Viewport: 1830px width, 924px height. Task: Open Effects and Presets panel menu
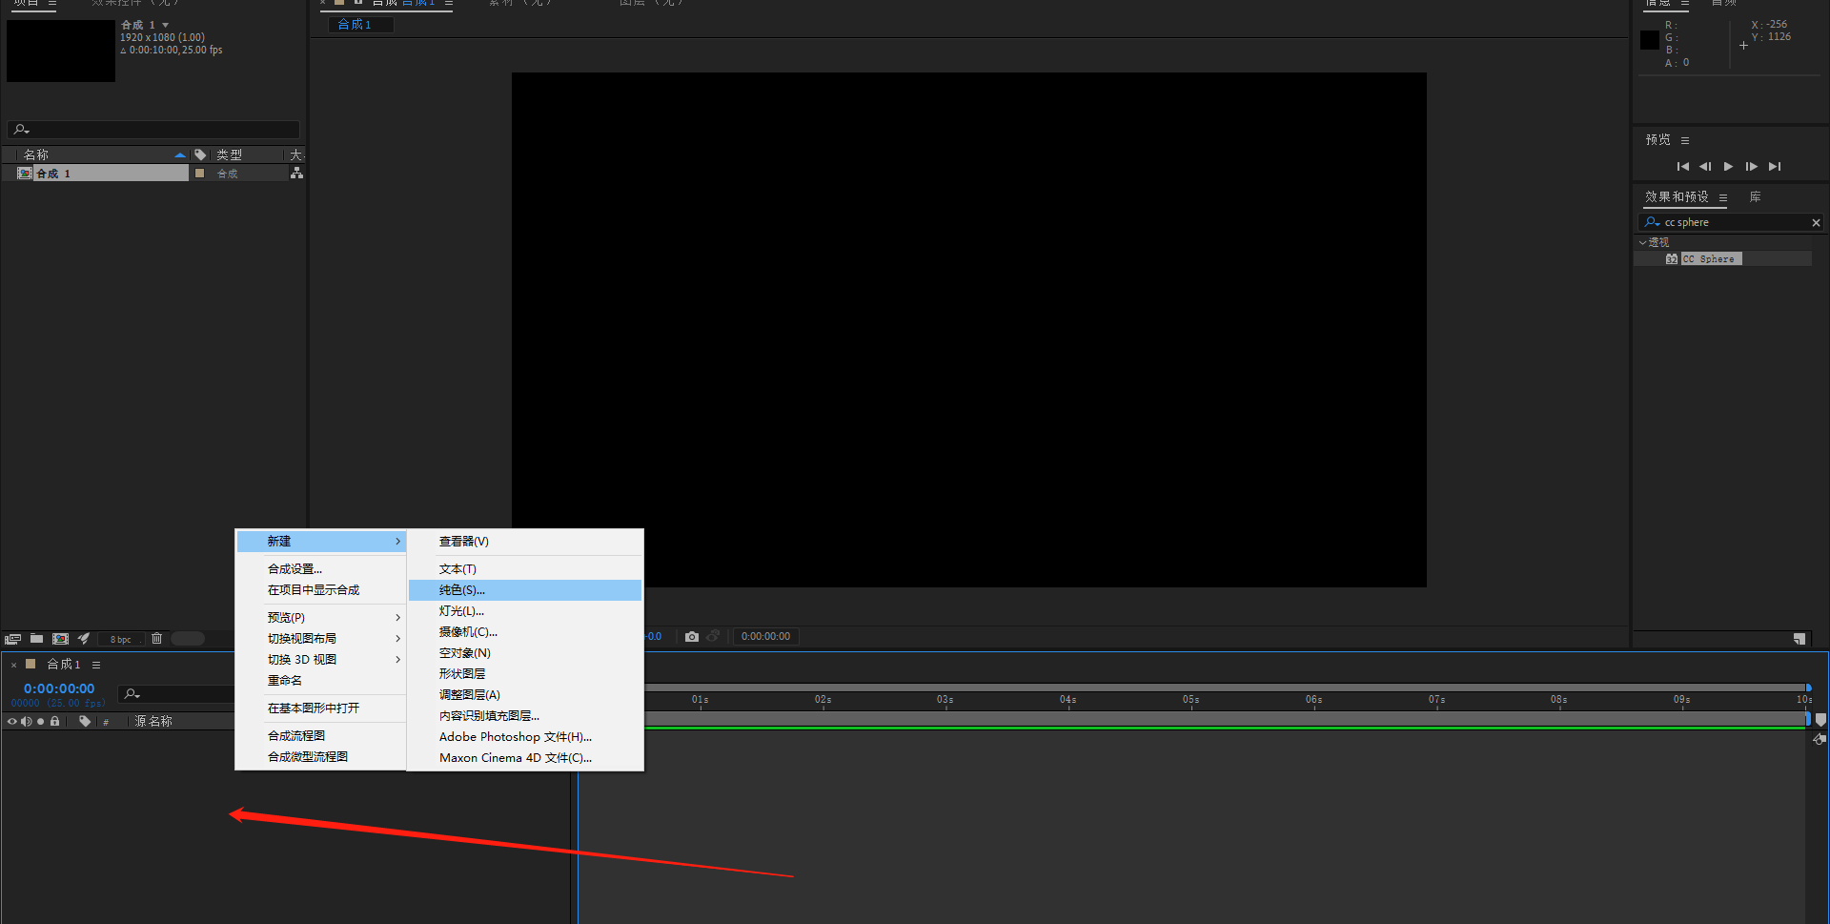[x=1723, y=197]
